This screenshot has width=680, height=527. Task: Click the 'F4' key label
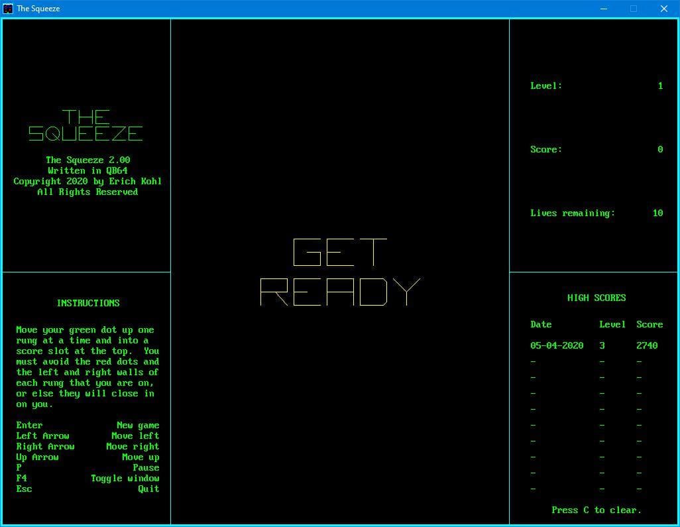(x=21, y=479)
